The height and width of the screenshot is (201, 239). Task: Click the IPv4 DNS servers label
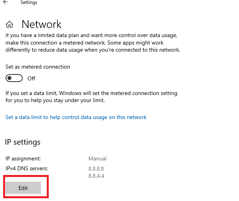[27, 168]
